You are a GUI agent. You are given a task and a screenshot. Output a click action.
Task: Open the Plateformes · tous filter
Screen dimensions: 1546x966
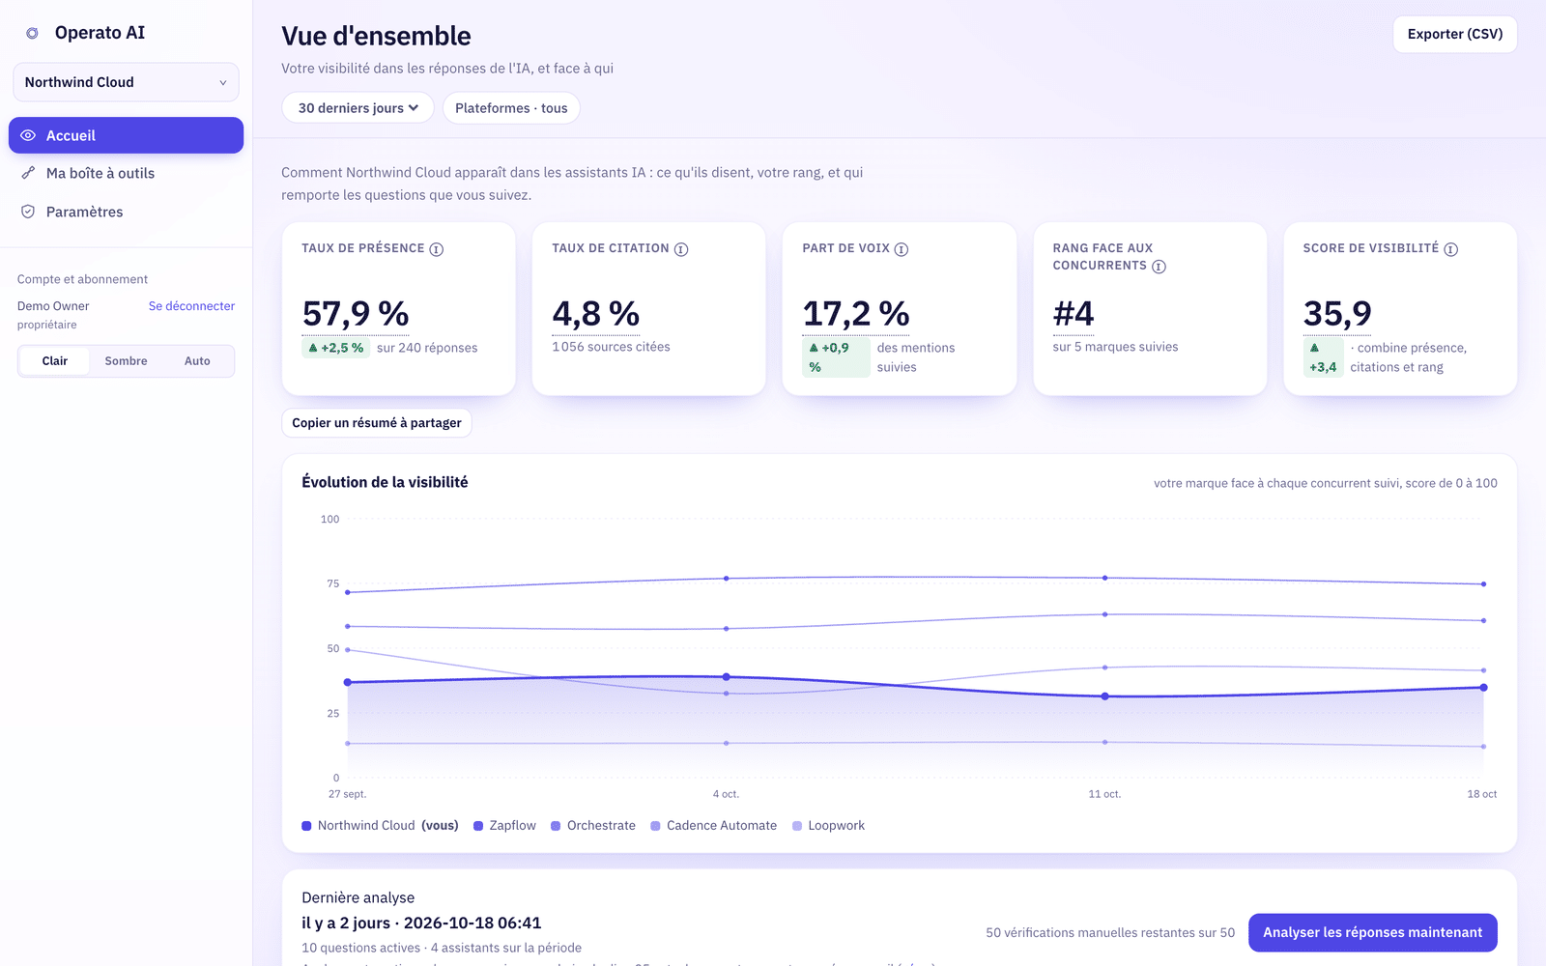click(x=511, y=108)
